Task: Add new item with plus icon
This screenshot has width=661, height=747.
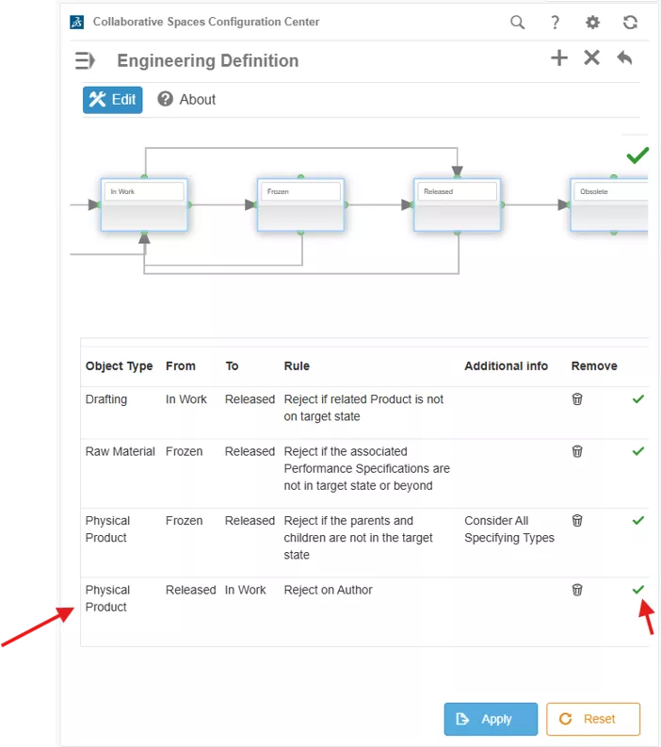Action: tap(559, 58)
